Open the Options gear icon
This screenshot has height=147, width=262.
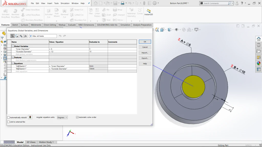[x=155, y=3]
